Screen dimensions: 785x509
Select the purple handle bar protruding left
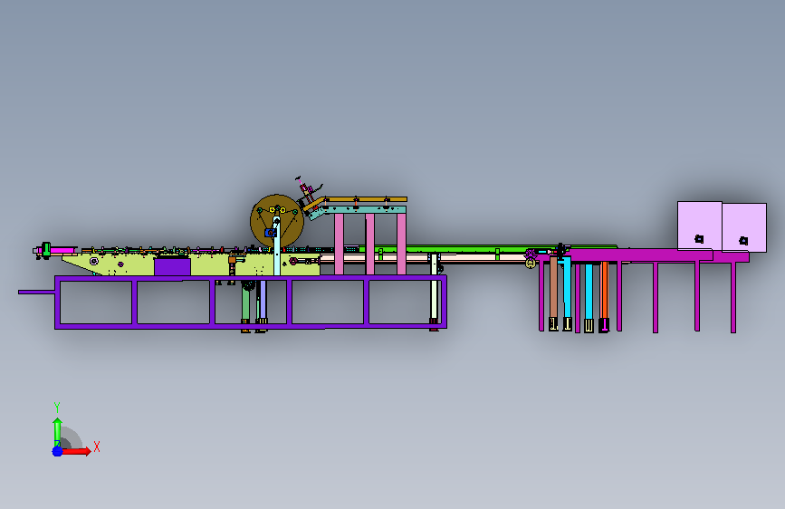pos(36,292)
